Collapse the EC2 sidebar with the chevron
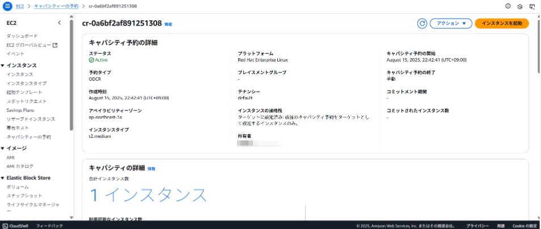Image resolution: width=541 pixels, height=229 pixels. point(60,23)
